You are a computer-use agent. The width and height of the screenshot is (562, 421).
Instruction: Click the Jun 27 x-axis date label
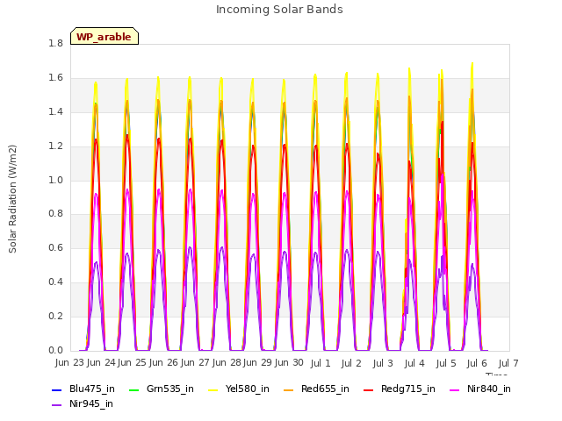pyautogui.click(x=195, y=362)
